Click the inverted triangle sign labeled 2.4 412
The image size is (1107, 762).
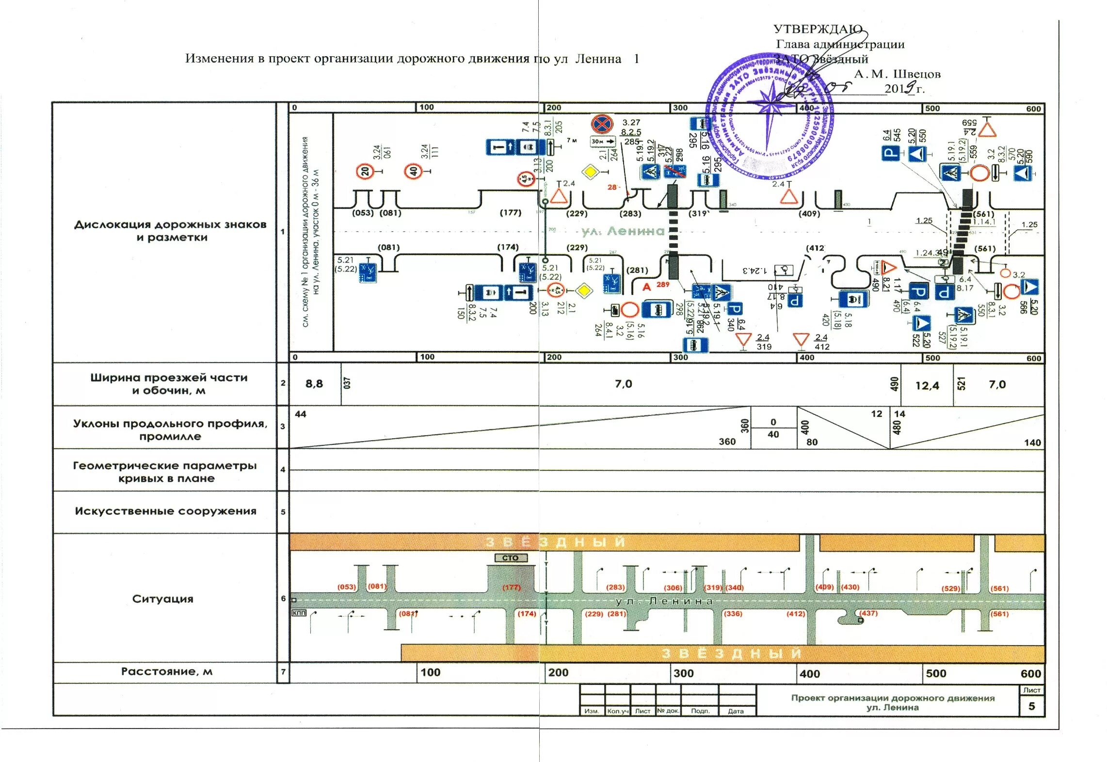[801, 340]
